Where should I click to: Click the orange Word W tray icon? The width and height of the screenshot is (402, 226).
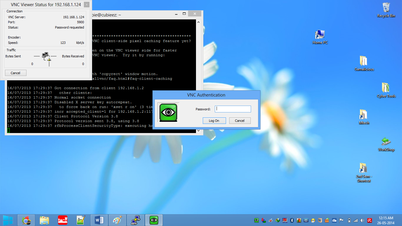320,220
